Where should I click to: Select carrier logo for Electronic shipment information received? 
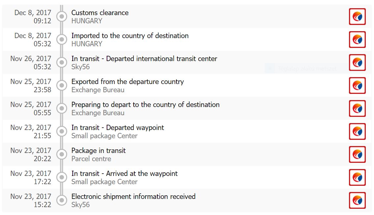[x=357, y=200]
